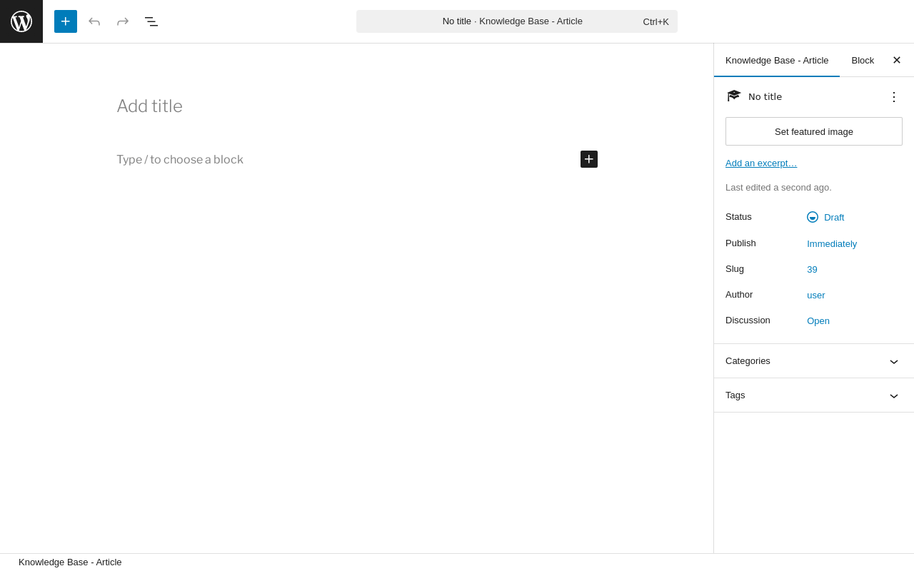Expand the Tags panel
914x571 pixels.
coord(814,395)
